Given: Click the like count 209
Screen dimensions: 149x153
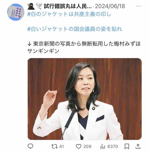Looking at the screenshot, I should [x=87, y=146].
